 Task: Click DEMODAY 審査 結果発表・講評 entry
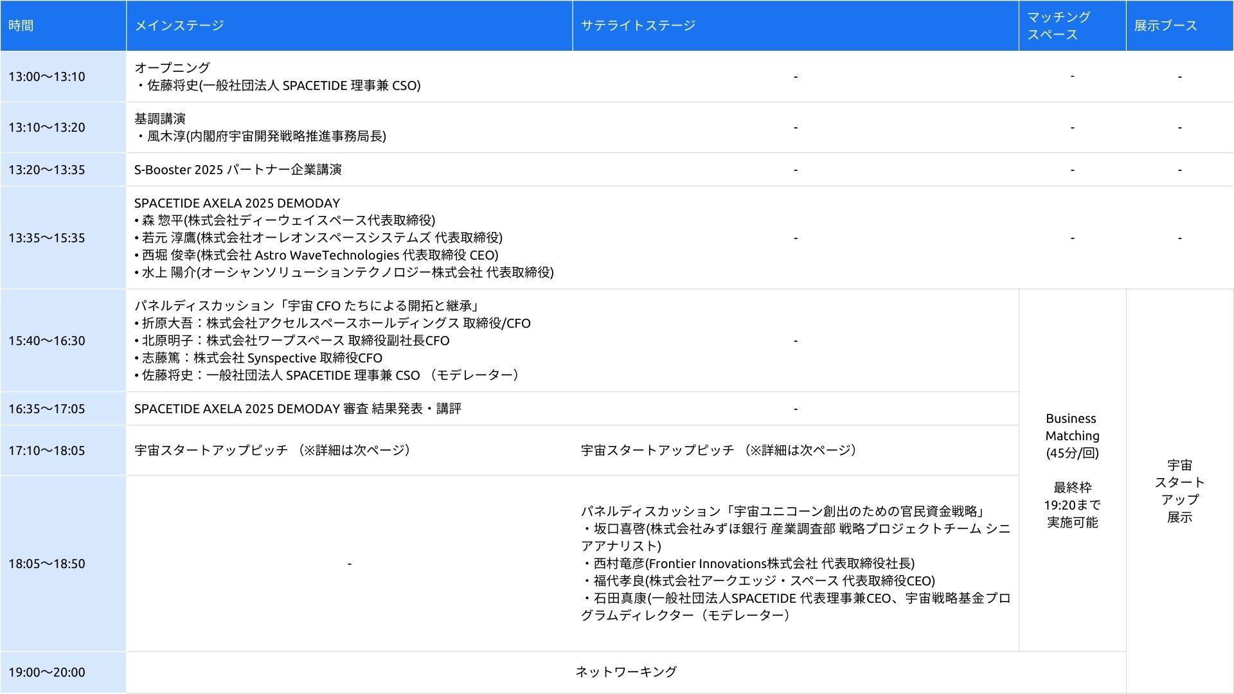click(x=298, y=409)
